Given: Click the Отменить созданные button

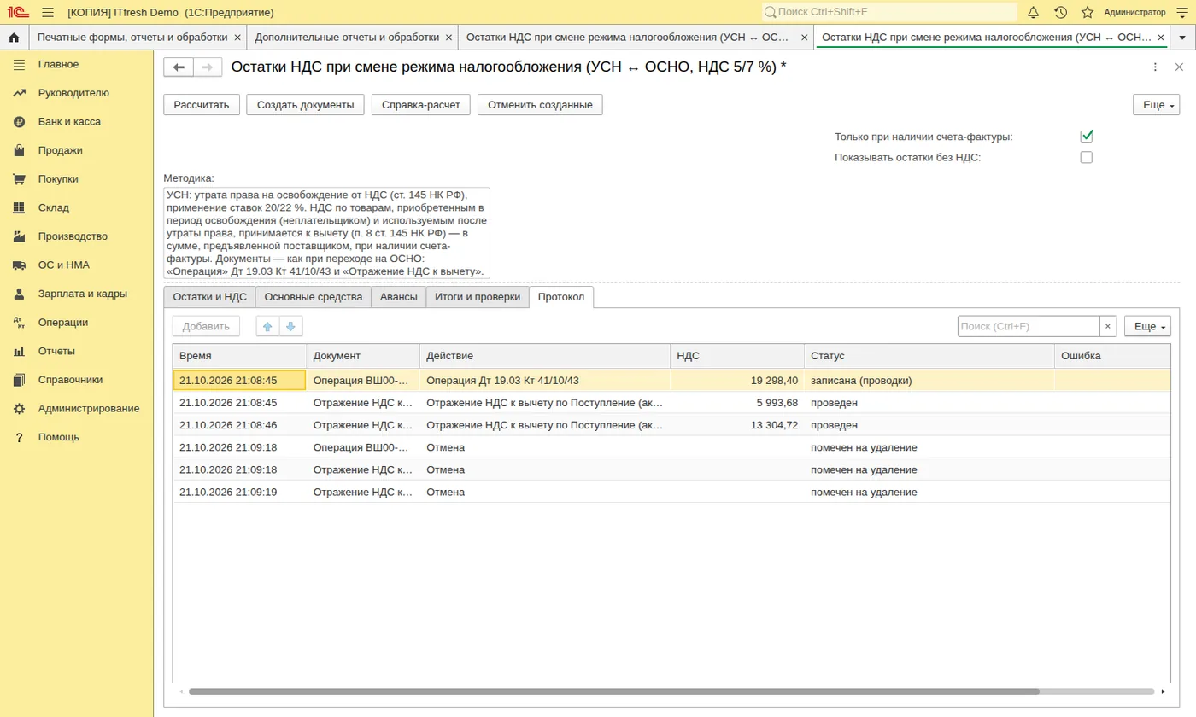Looking at the screenshot, I should point(541,104).
